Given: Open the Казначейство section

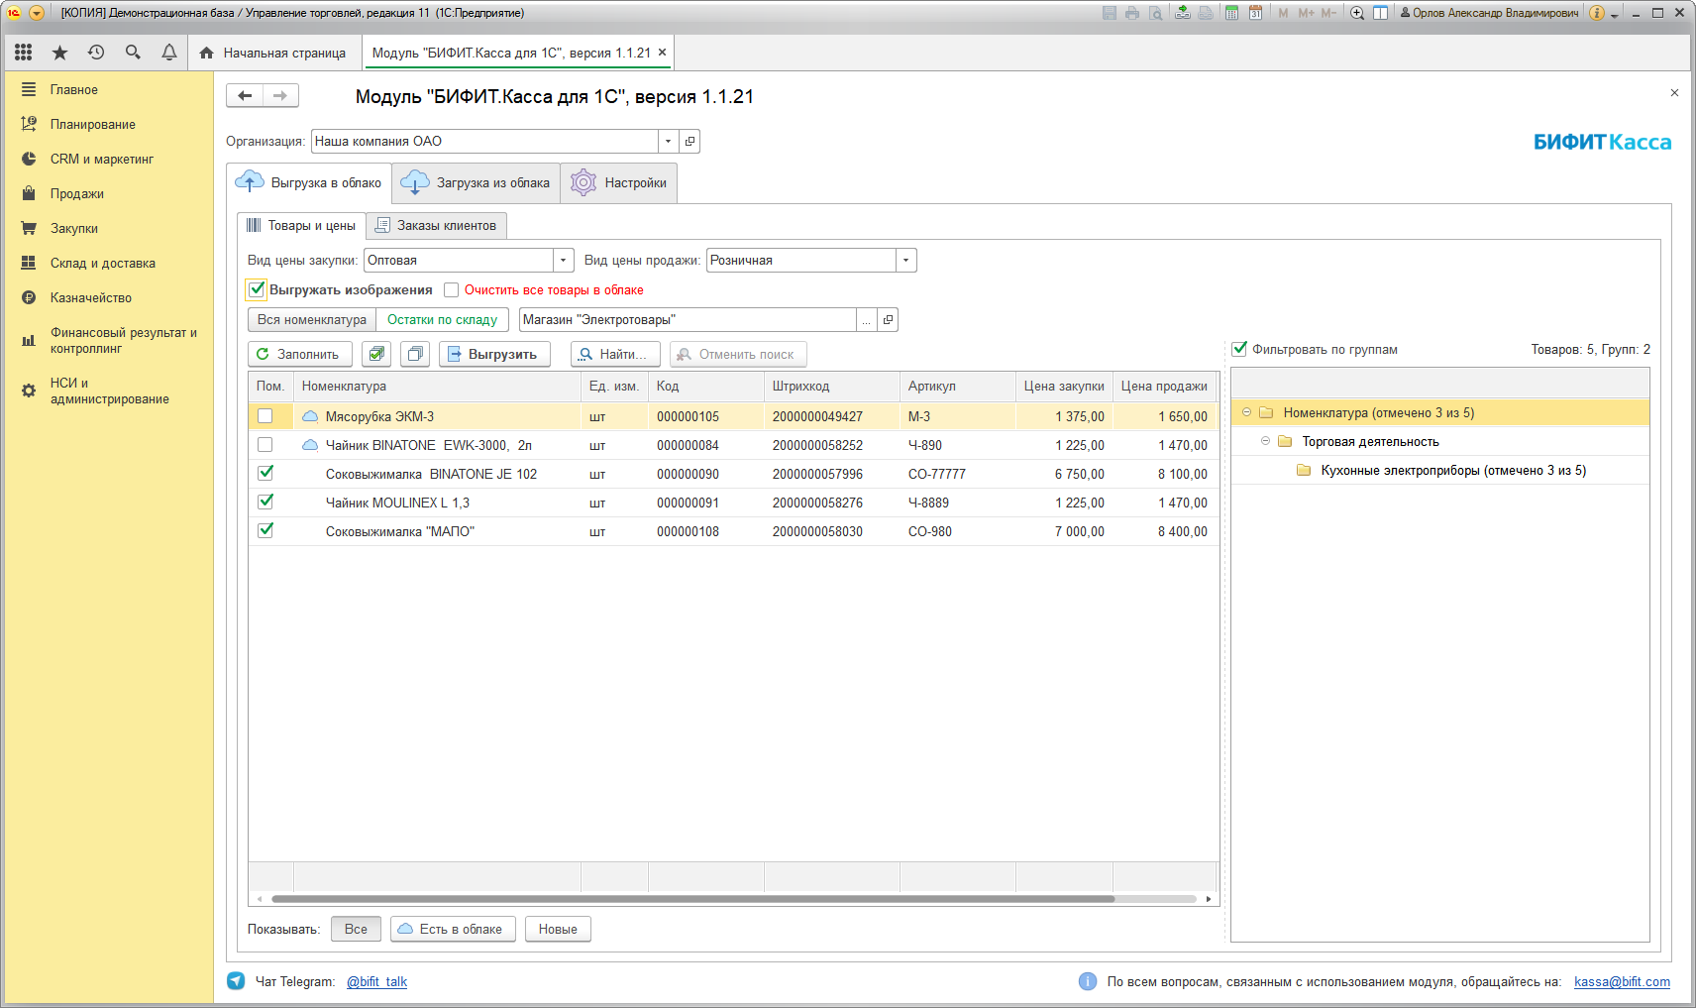Looking at the screenshot, I should click(91, 297).
